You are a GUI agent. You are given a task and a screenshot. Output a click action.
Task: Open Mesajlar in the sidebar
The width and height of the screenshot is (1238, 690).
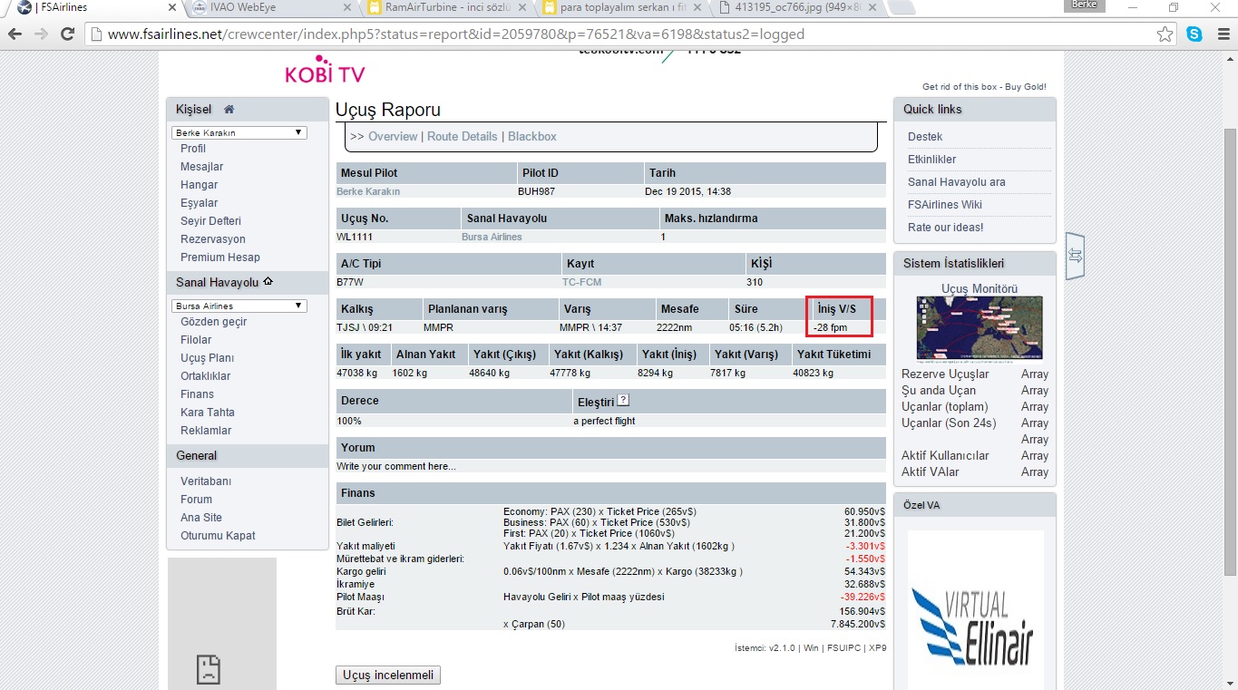click(201, 167)
